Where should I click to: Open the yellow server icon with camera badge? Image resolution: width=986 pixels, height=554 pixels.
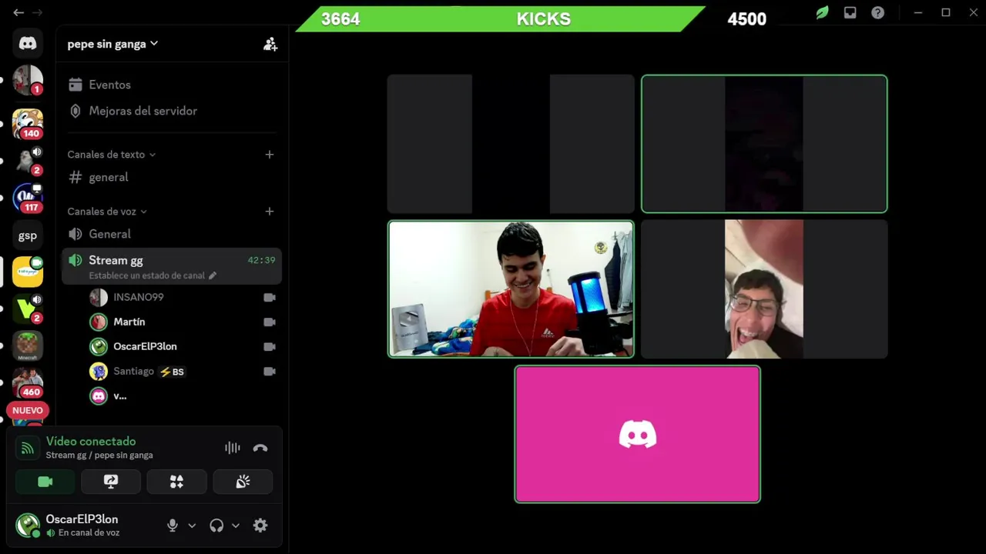[28, 272]
